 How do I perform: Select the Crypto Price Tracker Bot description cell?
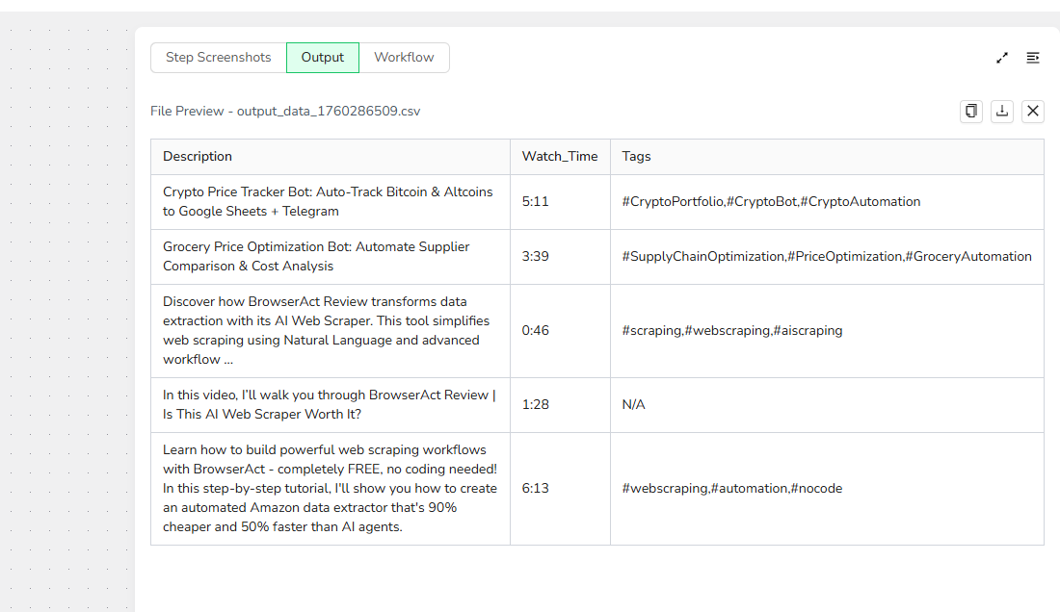[x=328, y=202]
